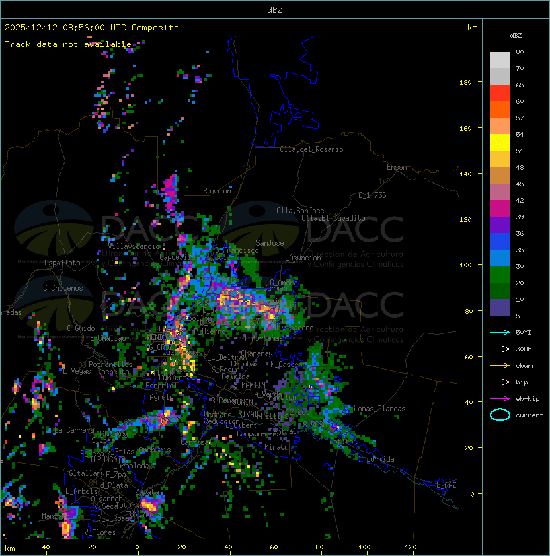Click the 'F_L_Beltran' map label
The height and width of the screenshot is (556, 550).
click(223, 357)
